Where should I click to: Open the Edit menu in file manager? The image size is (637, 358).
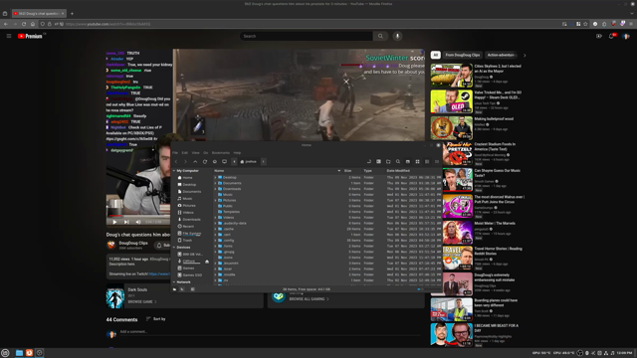(x=185, y=153)
